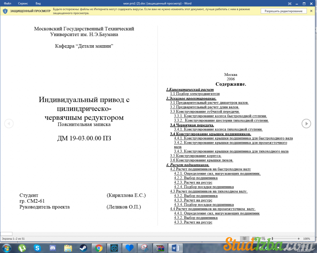Image resolution: width=317 pixels, height=253 pixels.
Task: Open link 4.4.1 крышки подшипника для быстроходного вала
Action: click(x=233, y=138)
